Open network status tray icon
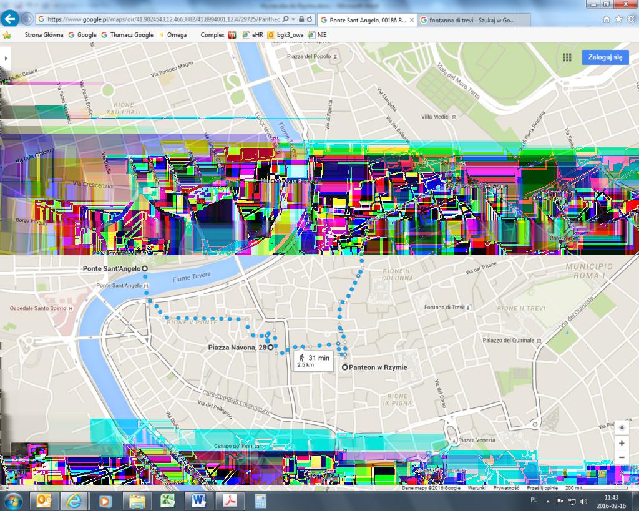Viewport: 639px width, 511px height. [572, 501]
